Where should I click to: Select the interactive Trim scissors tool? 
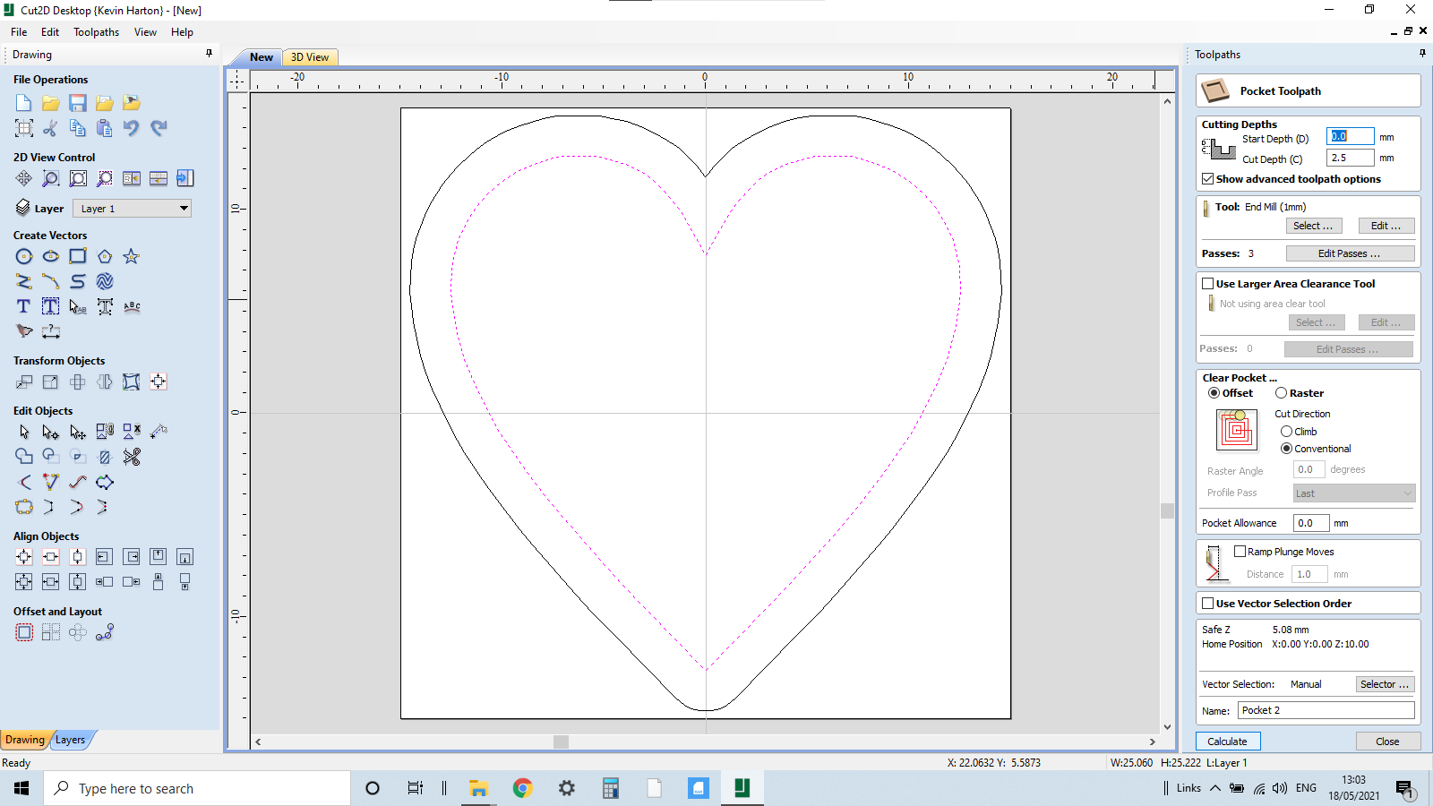tap(132, 457)
